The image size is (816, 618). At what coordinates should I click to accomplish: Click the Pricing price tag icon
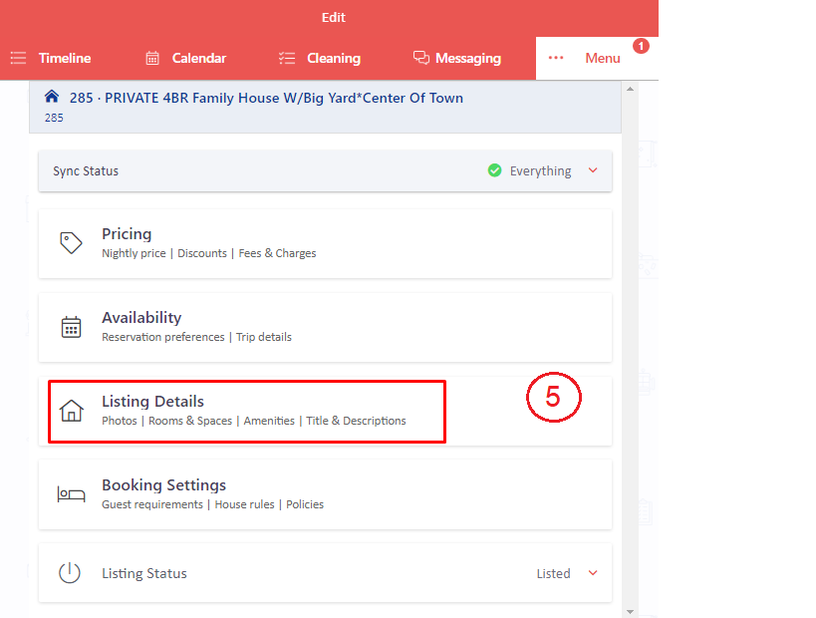point(72,242)
